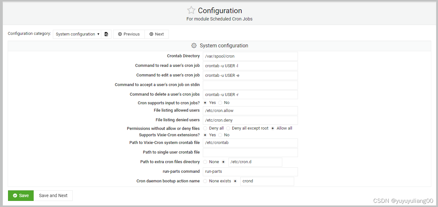Select Deny all permissions radio button
The height and width of the screenshot is (207, 438).
coord(205,128)
